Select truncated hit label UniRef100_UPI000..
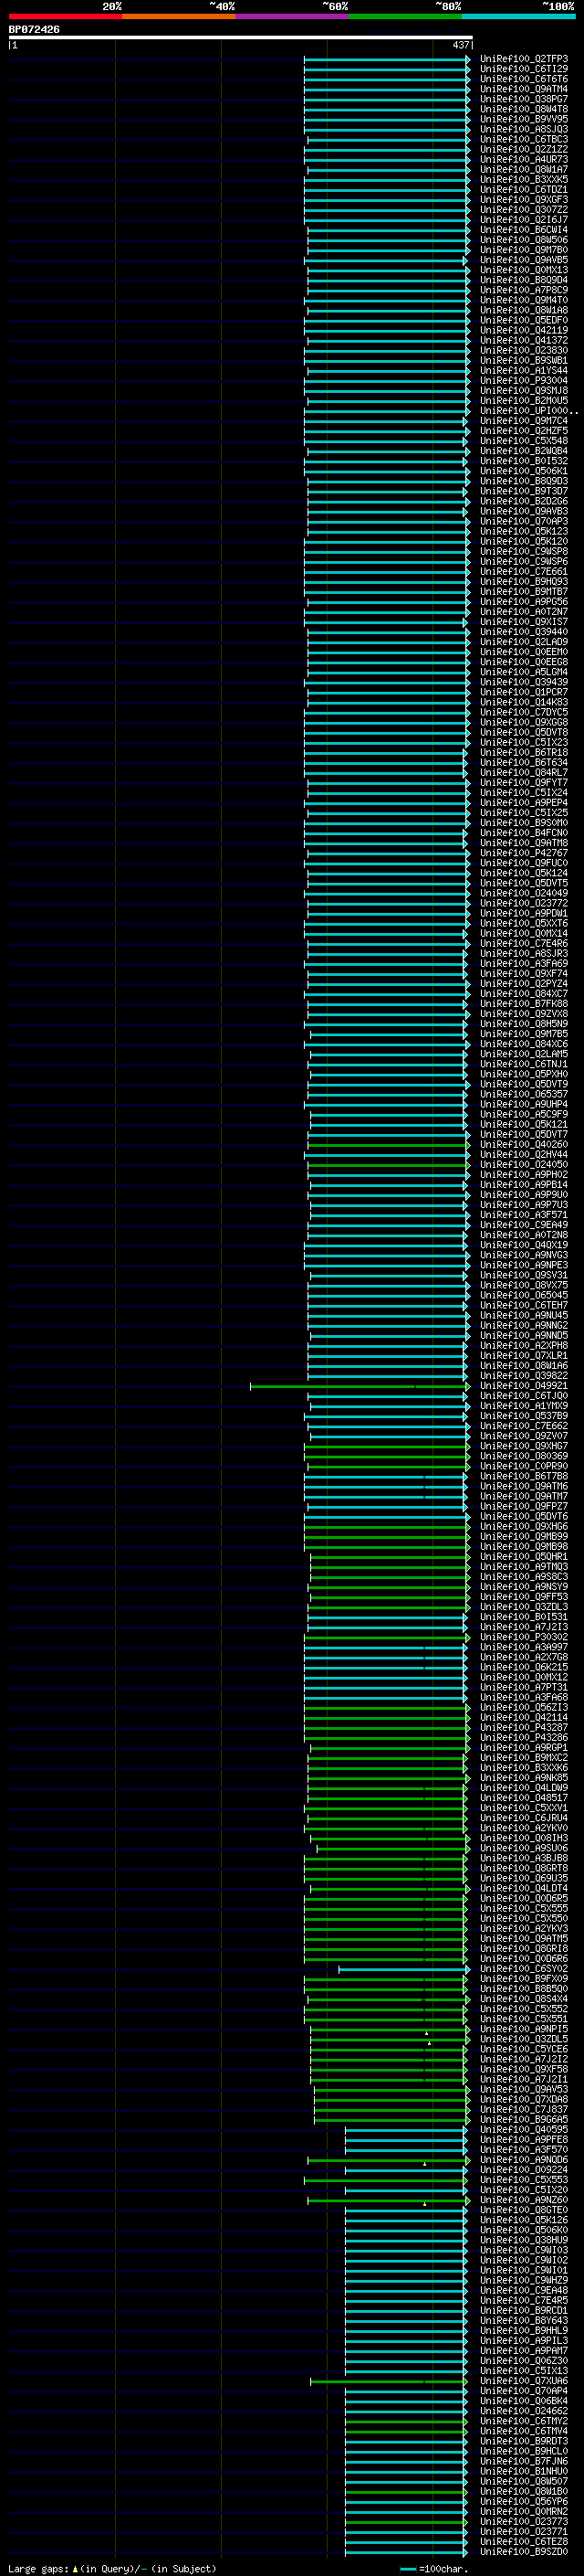 coord(528,411)
